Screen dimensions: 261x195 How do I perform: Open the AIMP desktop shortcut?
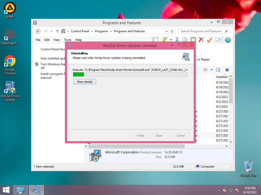click(10, 10)
